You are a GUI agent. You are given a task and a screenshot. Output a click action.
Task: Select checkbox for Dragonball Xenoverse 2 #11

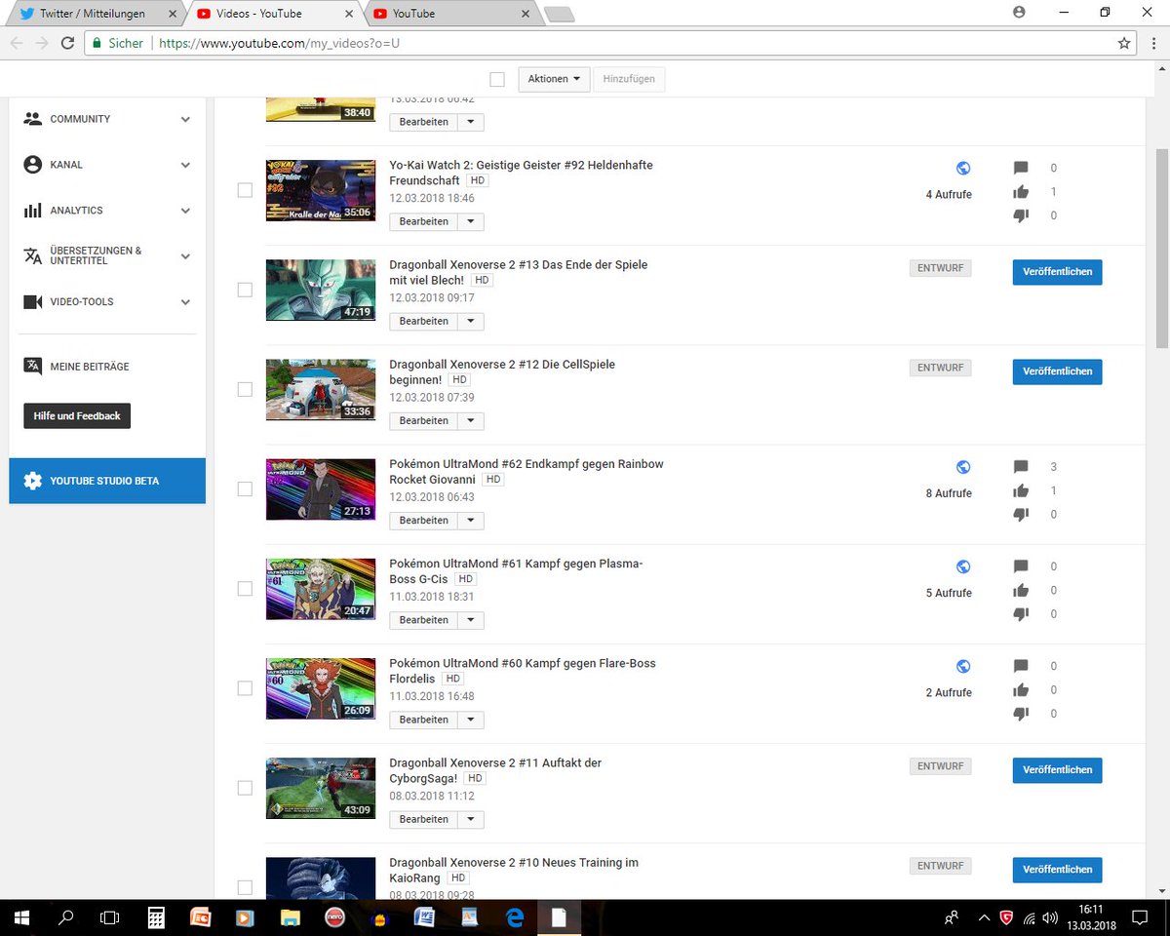pos(245,787)
